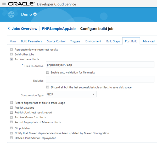Image resolution: width=157 pixels, height=144 pixels.
Task: Switch to the Build Steps tab
Action: coord(113,41)
